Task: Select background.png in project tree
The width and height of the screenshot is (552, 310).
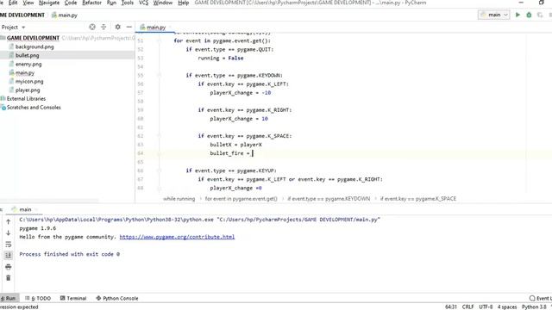Action: click(x=34, y=46)
